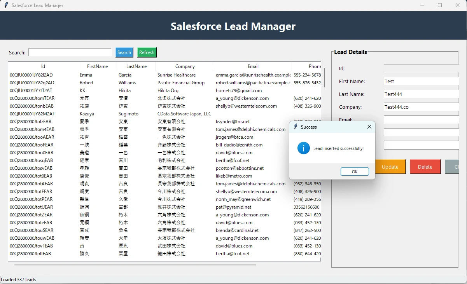This screenshot has height=284, width=467.
Task: Click the horizontal scrollbar under the table
Action: tap(135, 265)
